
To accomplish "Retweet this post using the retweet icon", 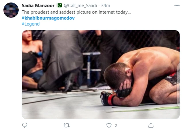I will [x=67, y=125].
